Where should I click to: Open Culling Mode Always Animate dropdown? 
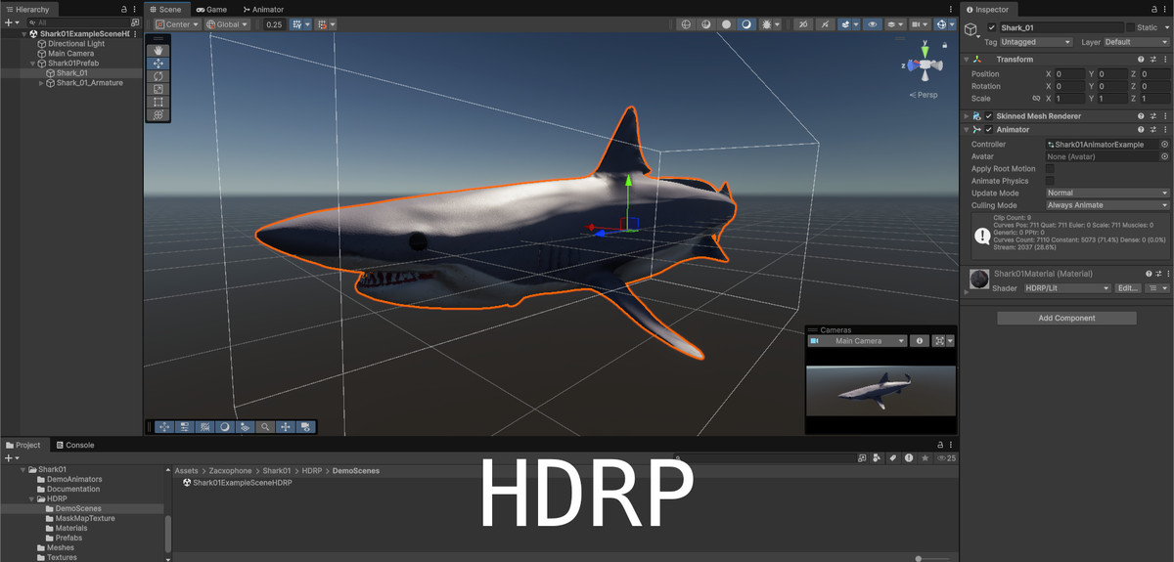1107,205
